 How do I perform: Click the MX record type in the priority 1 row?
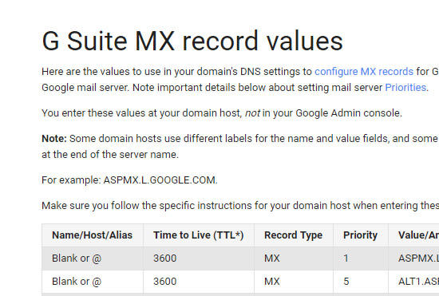tap(272, 259)
